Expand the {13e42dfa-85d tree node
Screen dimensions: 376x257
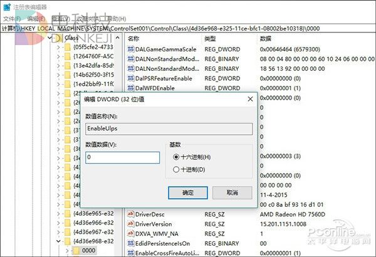[x=58, y=66]
